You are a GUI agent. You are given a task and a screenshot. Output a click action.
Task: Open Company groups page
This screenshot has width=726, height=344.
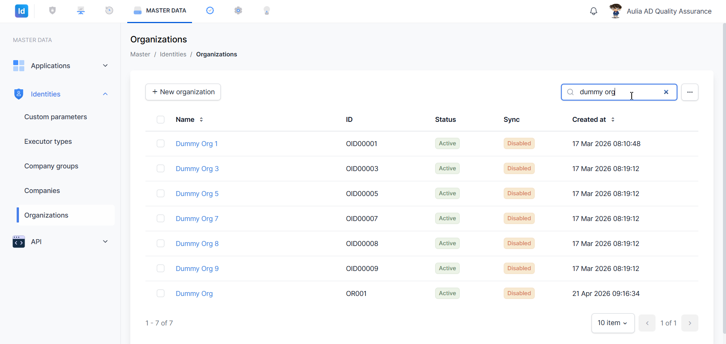(51, 166)
